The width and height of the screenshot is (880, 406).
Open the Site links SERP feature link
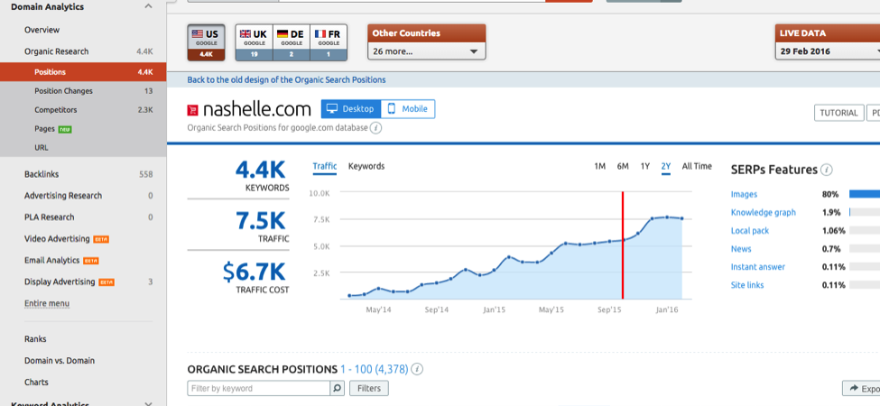pos(747,285)
